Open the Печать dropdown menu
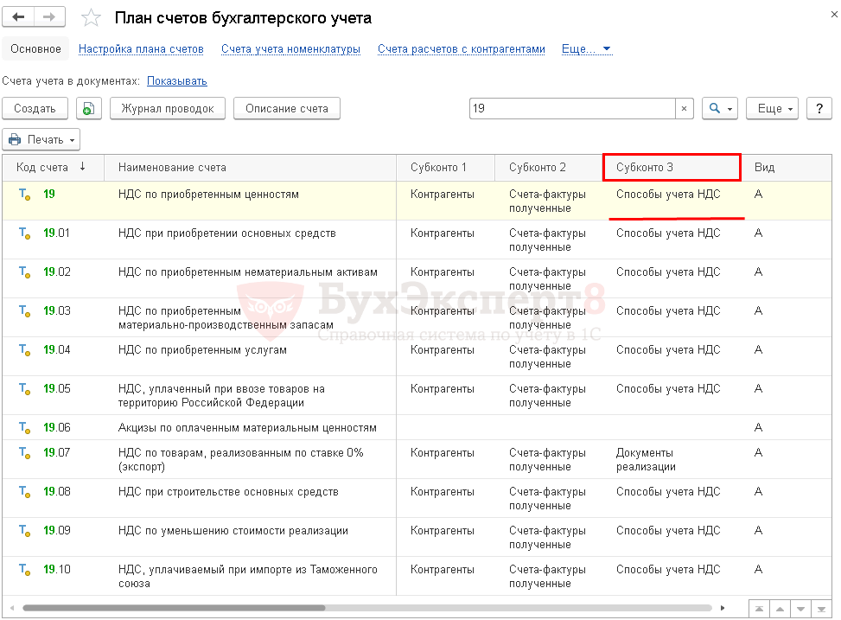This screenshot has width=841, height=620. point(41,139)
